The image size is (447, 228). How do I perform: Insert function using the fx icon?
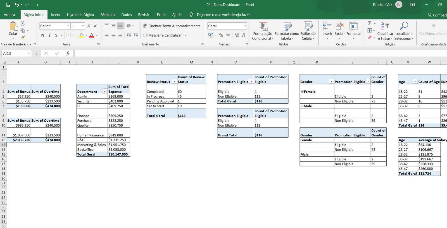coord(68,53)
